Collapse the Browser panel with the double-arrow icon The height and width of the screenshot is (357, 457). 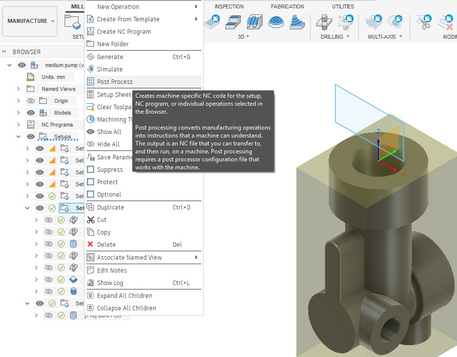point(4,52)
